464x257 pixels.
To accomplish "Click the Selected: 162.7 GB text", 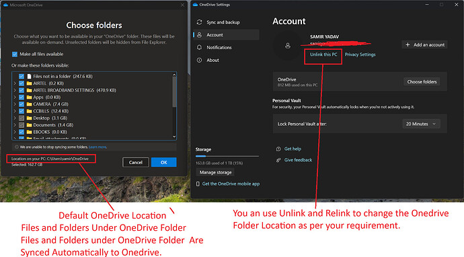I will click(x=27, y=165).
